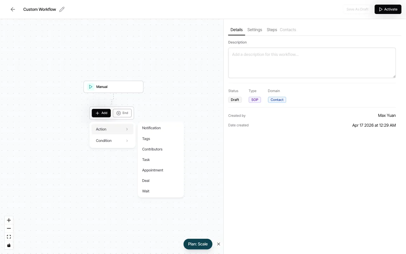Viewport: 406px width, 254px height.
Task: Click the back arrow icon
Action: click(x=13, y=10)
